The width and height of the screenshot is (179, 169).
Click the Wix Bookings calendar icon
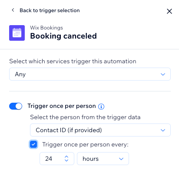17,33
